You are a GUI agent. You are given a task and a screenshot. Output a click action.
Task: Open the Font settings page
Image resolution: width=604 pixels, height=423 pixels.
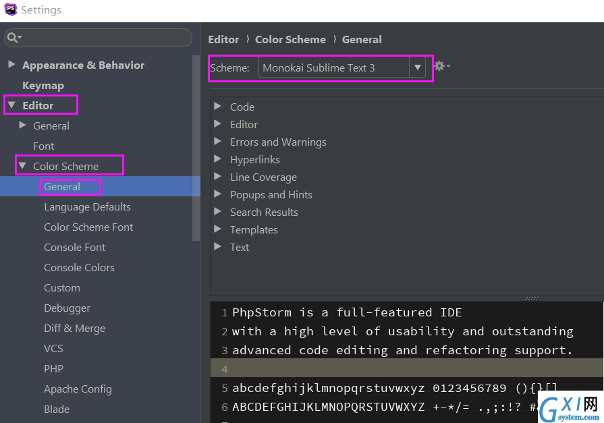point(43,146)
